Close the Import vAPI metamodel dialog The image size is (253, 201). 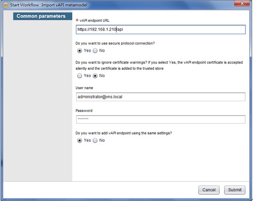pyautogui.click(x=242, y=4)
